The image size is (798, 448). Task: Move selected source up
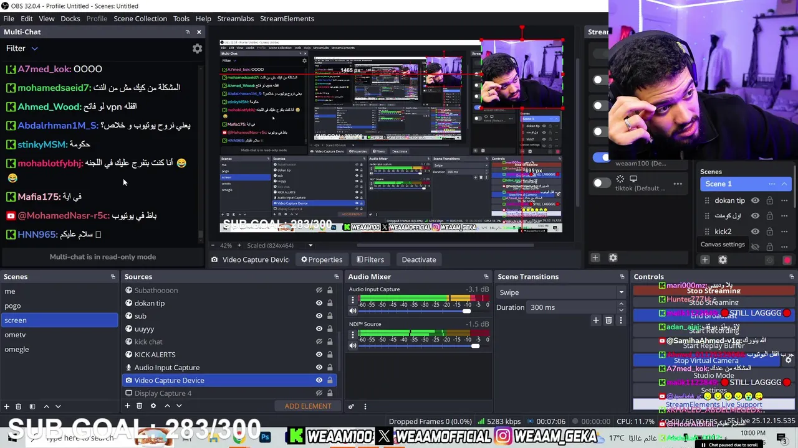pyautogui.click(x=167, y=406)
